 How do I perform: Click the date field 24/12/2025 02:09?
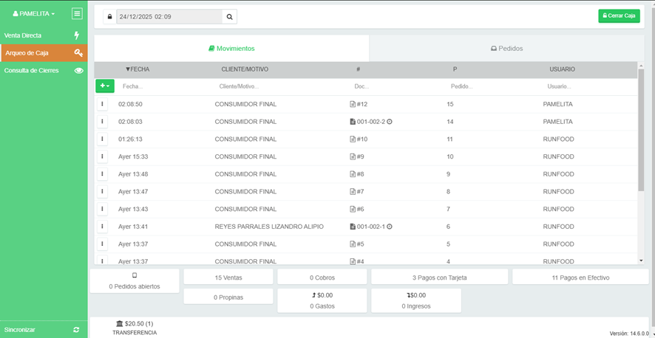click(x=169, y=17)
